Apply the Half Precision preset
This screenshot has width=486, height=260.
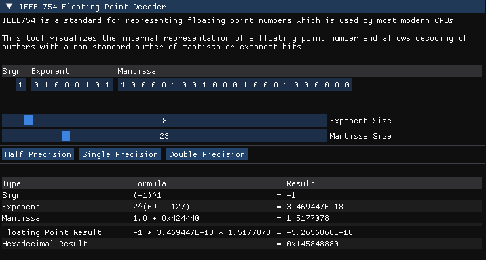[38, 154]
